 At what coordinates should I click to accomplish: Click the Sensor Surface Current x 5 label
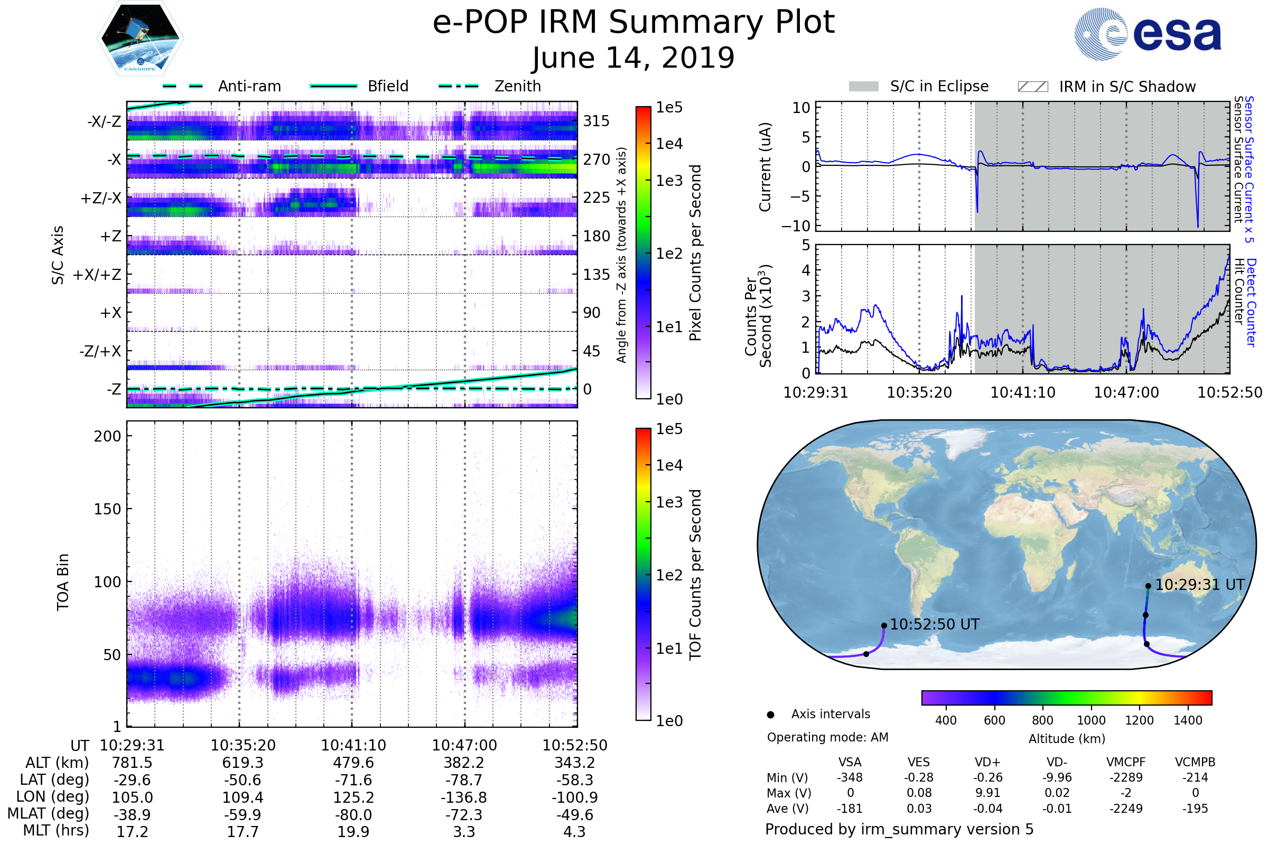pyautogui.click(x=1249, y=169)
